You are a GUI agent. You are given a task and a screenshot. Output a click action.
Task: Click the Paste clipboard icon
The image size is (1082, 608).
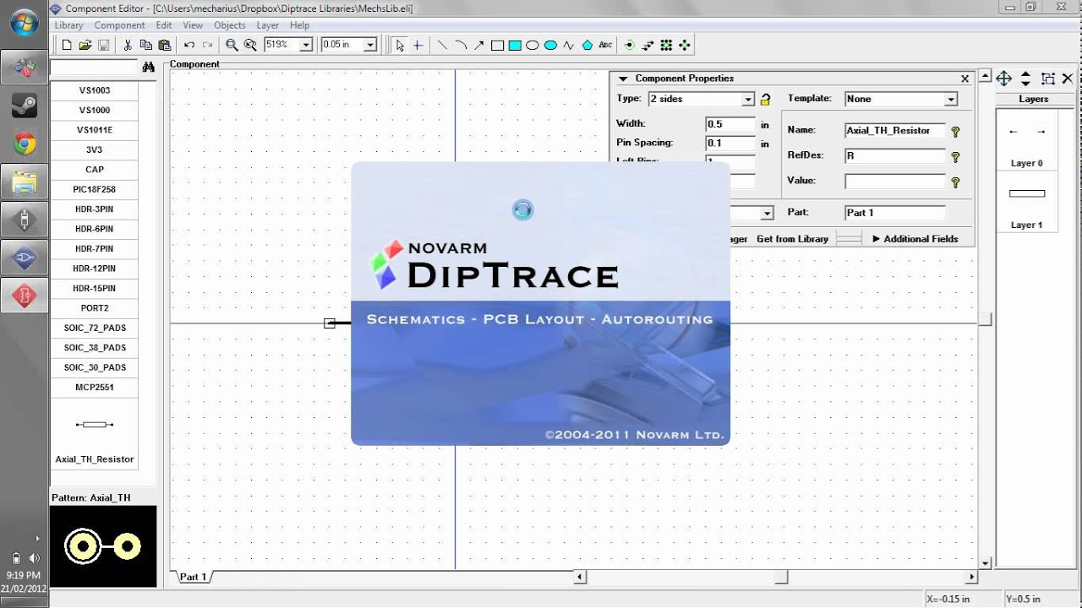(165, 45)
